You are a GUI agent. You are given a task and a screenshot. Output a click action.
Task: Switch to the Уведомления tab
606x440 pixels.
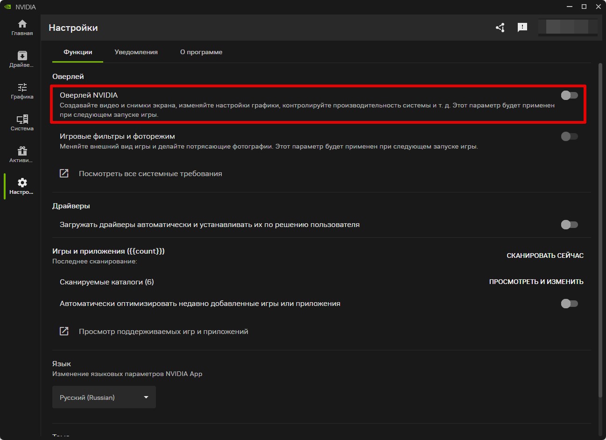(x=136, y=52)
